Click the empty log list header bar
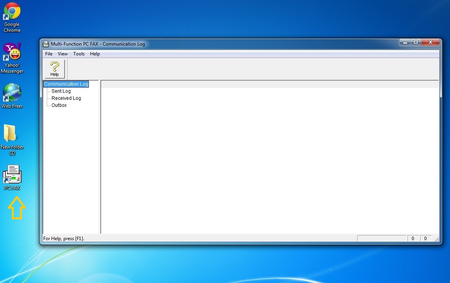450x283 pixels. [x=269, y=84]
